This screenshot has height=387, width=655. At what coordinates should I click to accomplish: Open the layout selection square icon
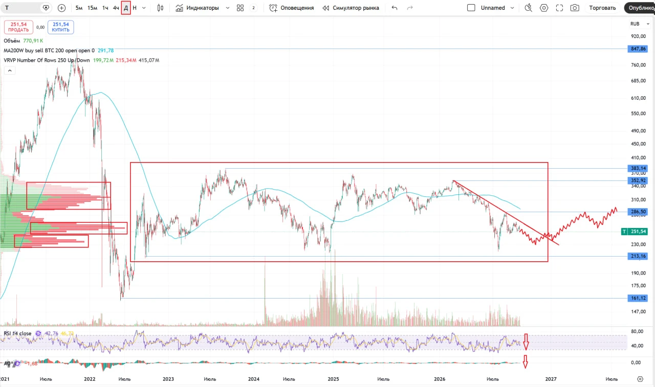coord(471,8)
